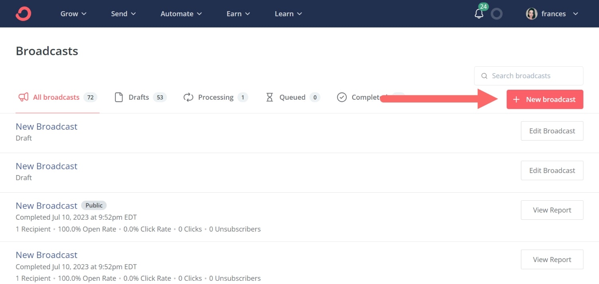Click frances profile avatar picture

click(x=532, y=14)
